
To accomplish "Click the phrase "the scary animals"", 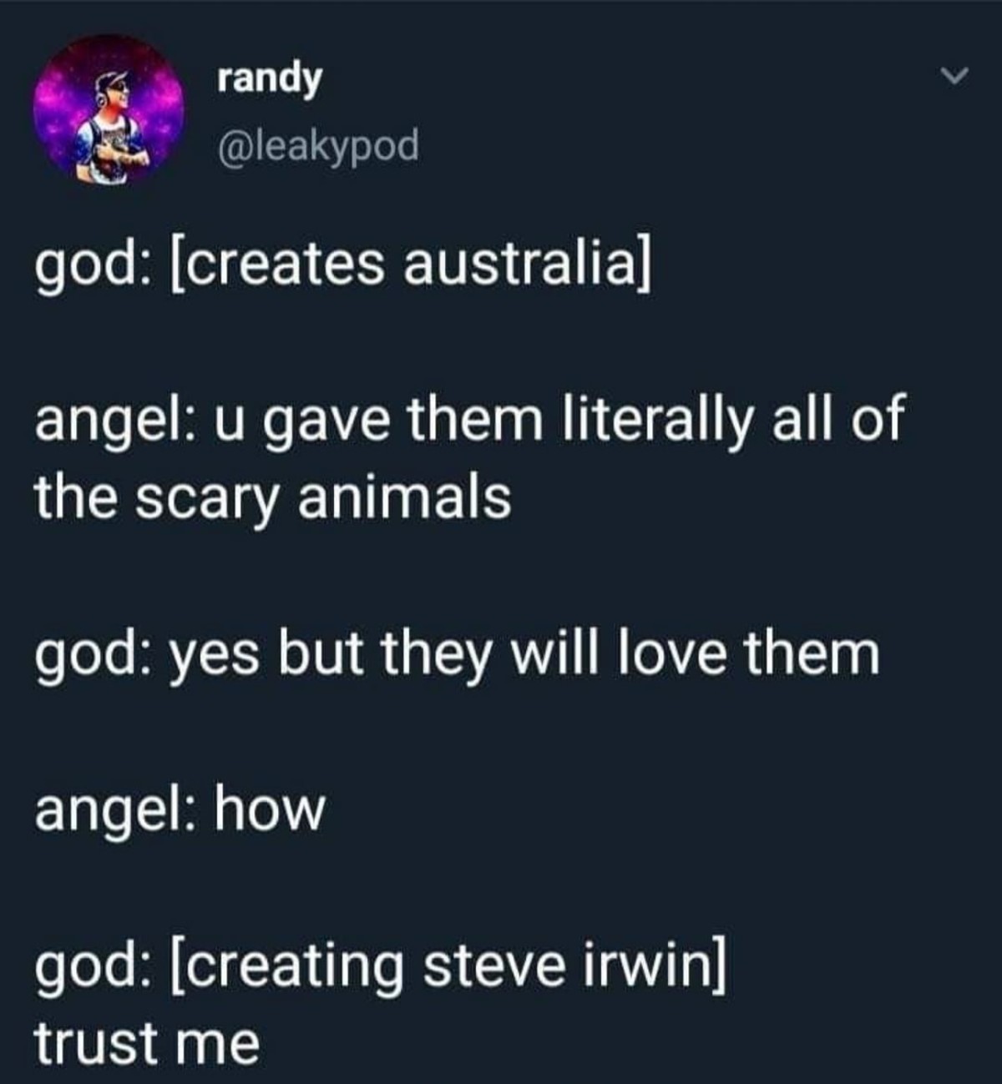I will [x=273, y=497].
